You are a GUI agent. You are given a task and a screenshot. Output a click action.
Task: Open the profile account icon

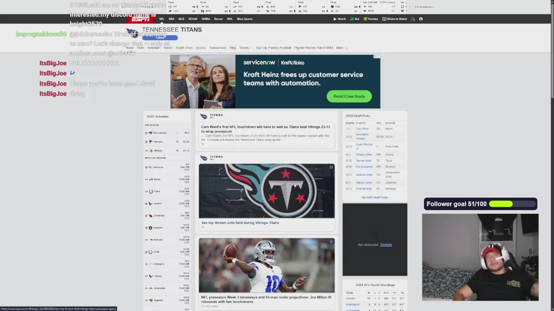click(x=421, y=19)
